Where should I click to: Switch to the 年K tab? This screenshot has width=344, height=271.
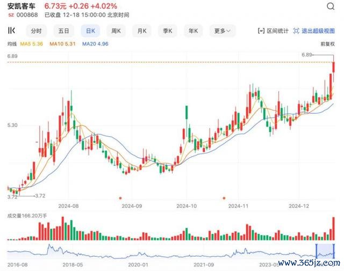click(193, 31)
